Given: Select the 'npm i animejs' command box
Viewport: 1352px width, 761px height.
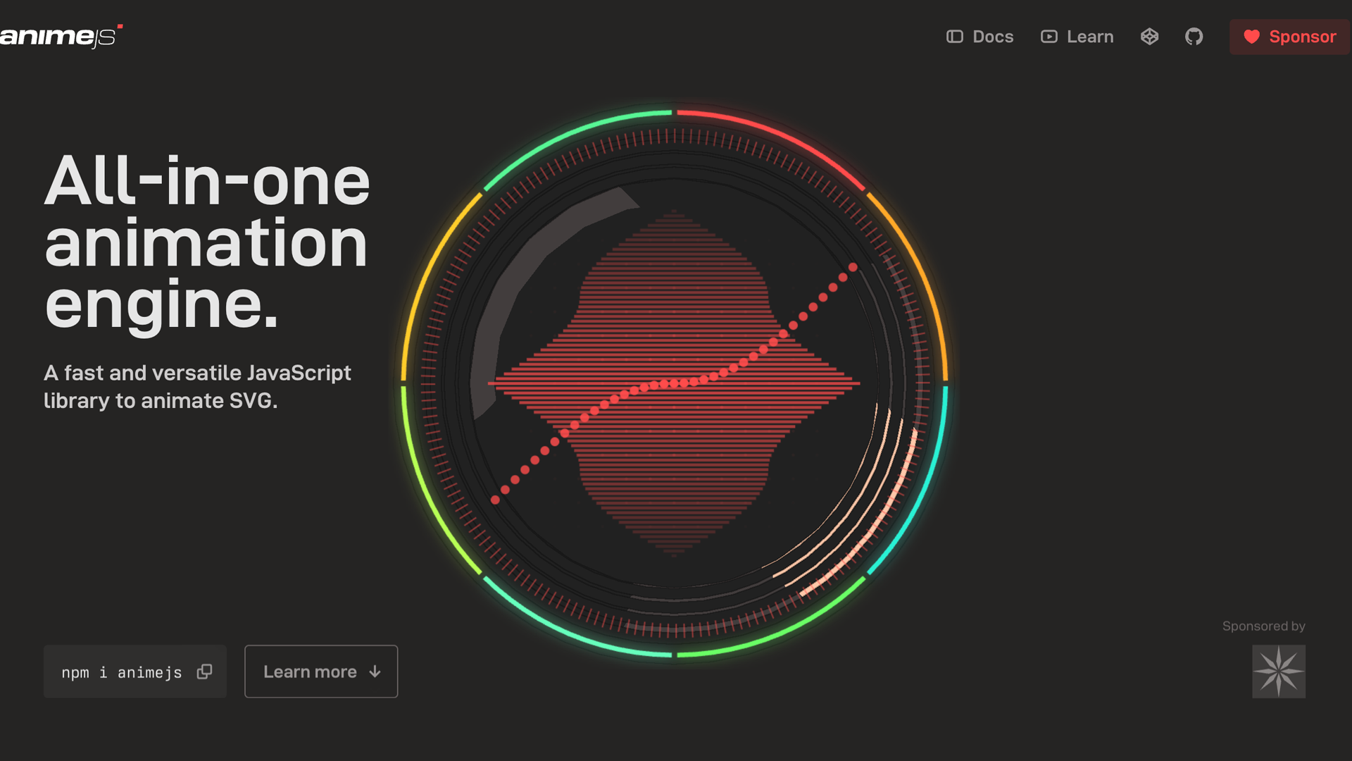Looking at the screenshot, I should [x=135, y=672].
